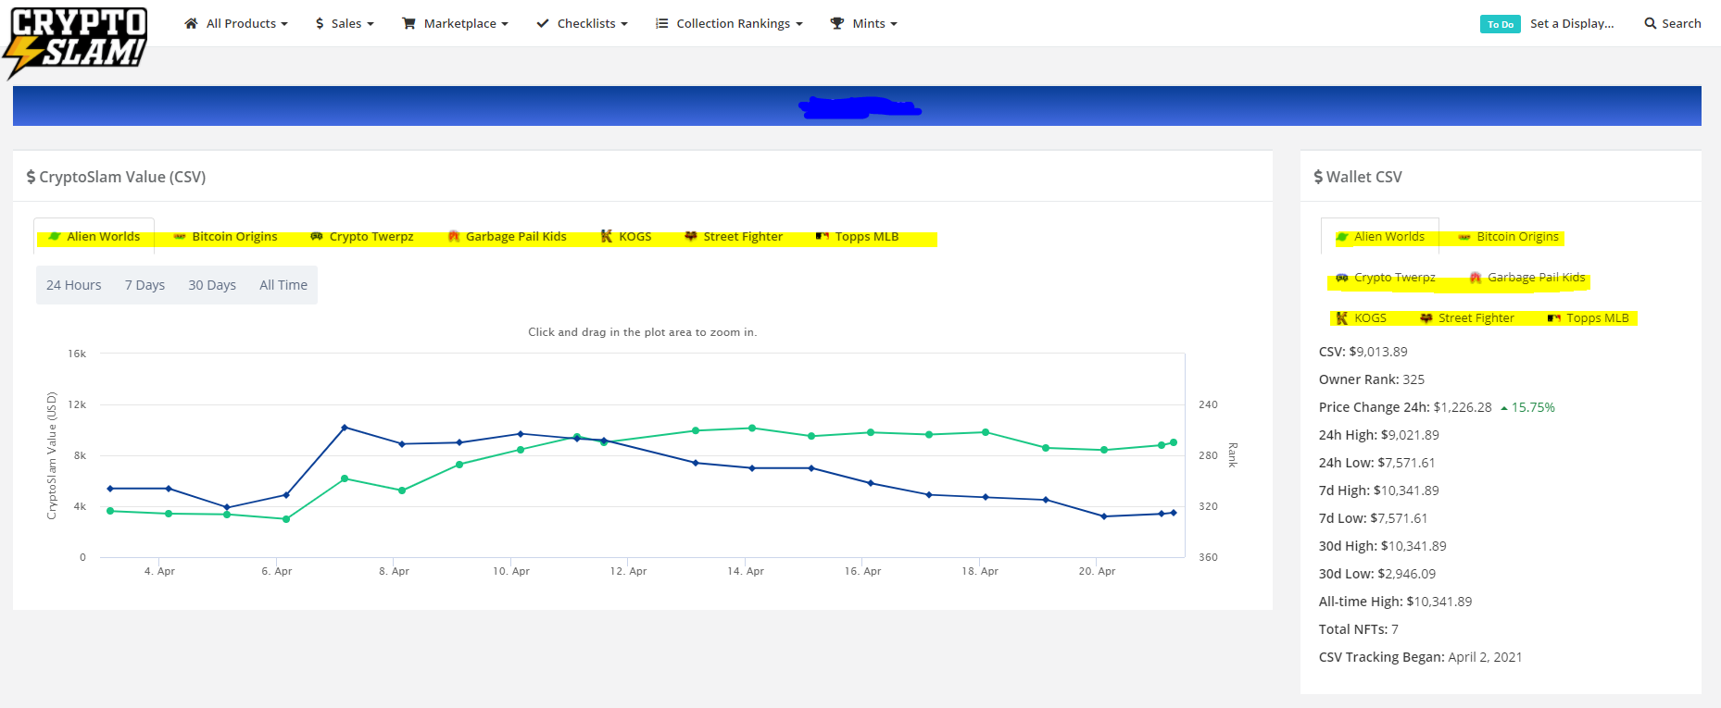Screen dimensions: 1721x708
Task: Click the blue banner wallet name
Action: [x=860, y=107]
